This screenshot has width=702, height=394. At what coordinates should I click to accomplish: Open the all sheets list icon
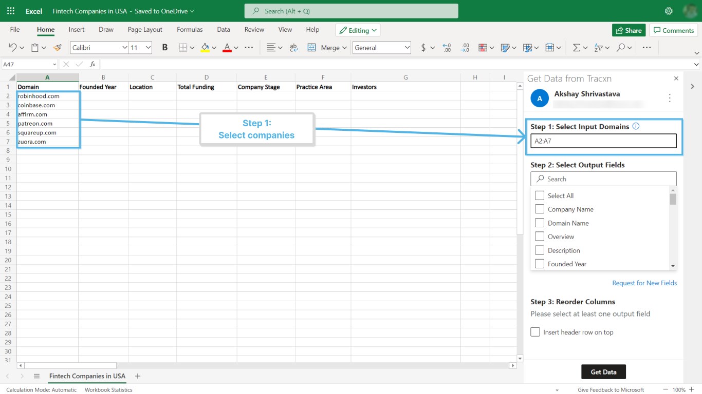pos(36,376)
